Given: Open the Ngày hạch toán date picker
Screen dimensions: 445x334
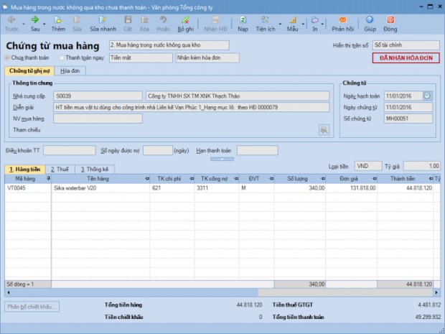Looking at the screenshot, I should pyautogui.click(x=427, y=95).
